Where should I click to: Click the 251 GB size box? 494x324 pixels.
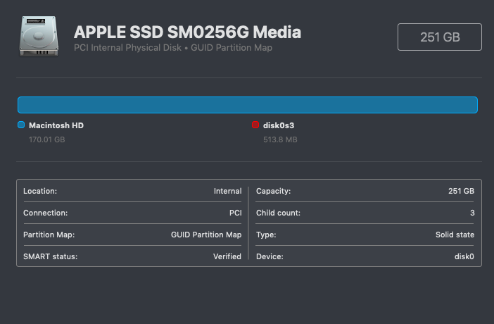coord(440,37)
